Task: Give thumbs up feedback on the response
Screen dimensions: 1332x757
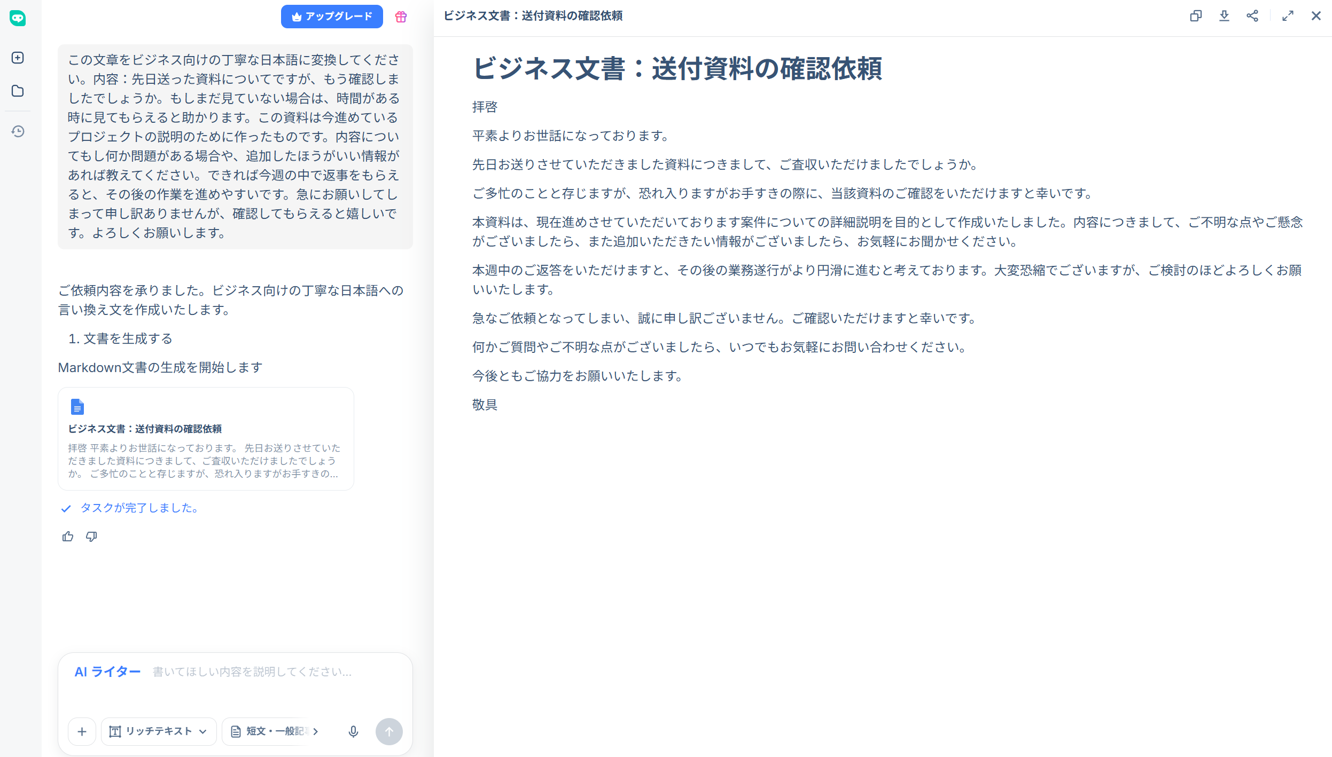Action: [x=67, y=537]
